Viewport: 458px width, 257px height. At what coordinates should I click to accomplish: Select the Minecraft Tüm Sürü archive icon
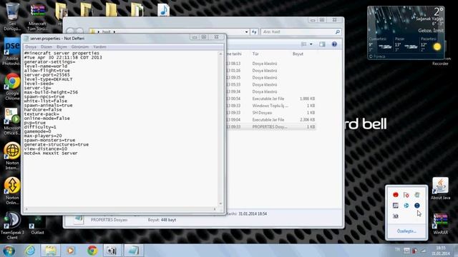coord(37,16)
